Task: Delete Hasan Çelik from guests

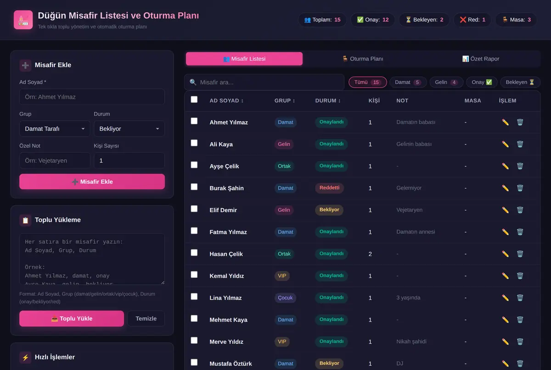Action: (520, 254)
